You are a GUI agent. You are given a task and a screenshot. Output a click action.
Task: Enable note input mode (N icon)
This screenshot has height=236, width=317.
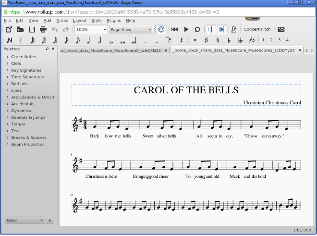click(x=9, y=40)
